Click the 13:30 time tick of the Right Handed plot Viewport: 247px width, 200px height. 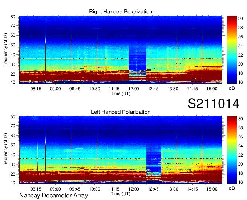click(x=173, y=89)
